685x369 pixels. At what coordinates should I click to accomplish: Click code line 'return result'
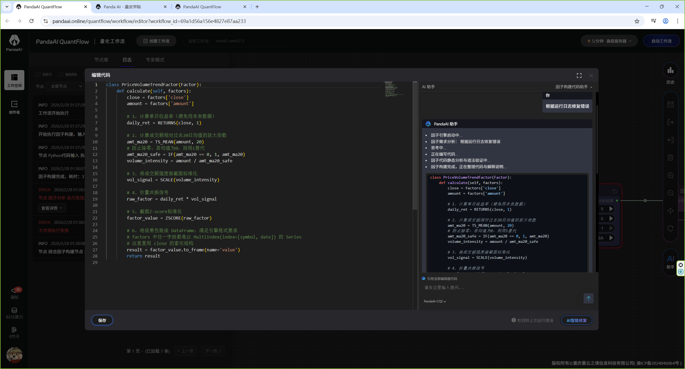[x=143, y=256]
